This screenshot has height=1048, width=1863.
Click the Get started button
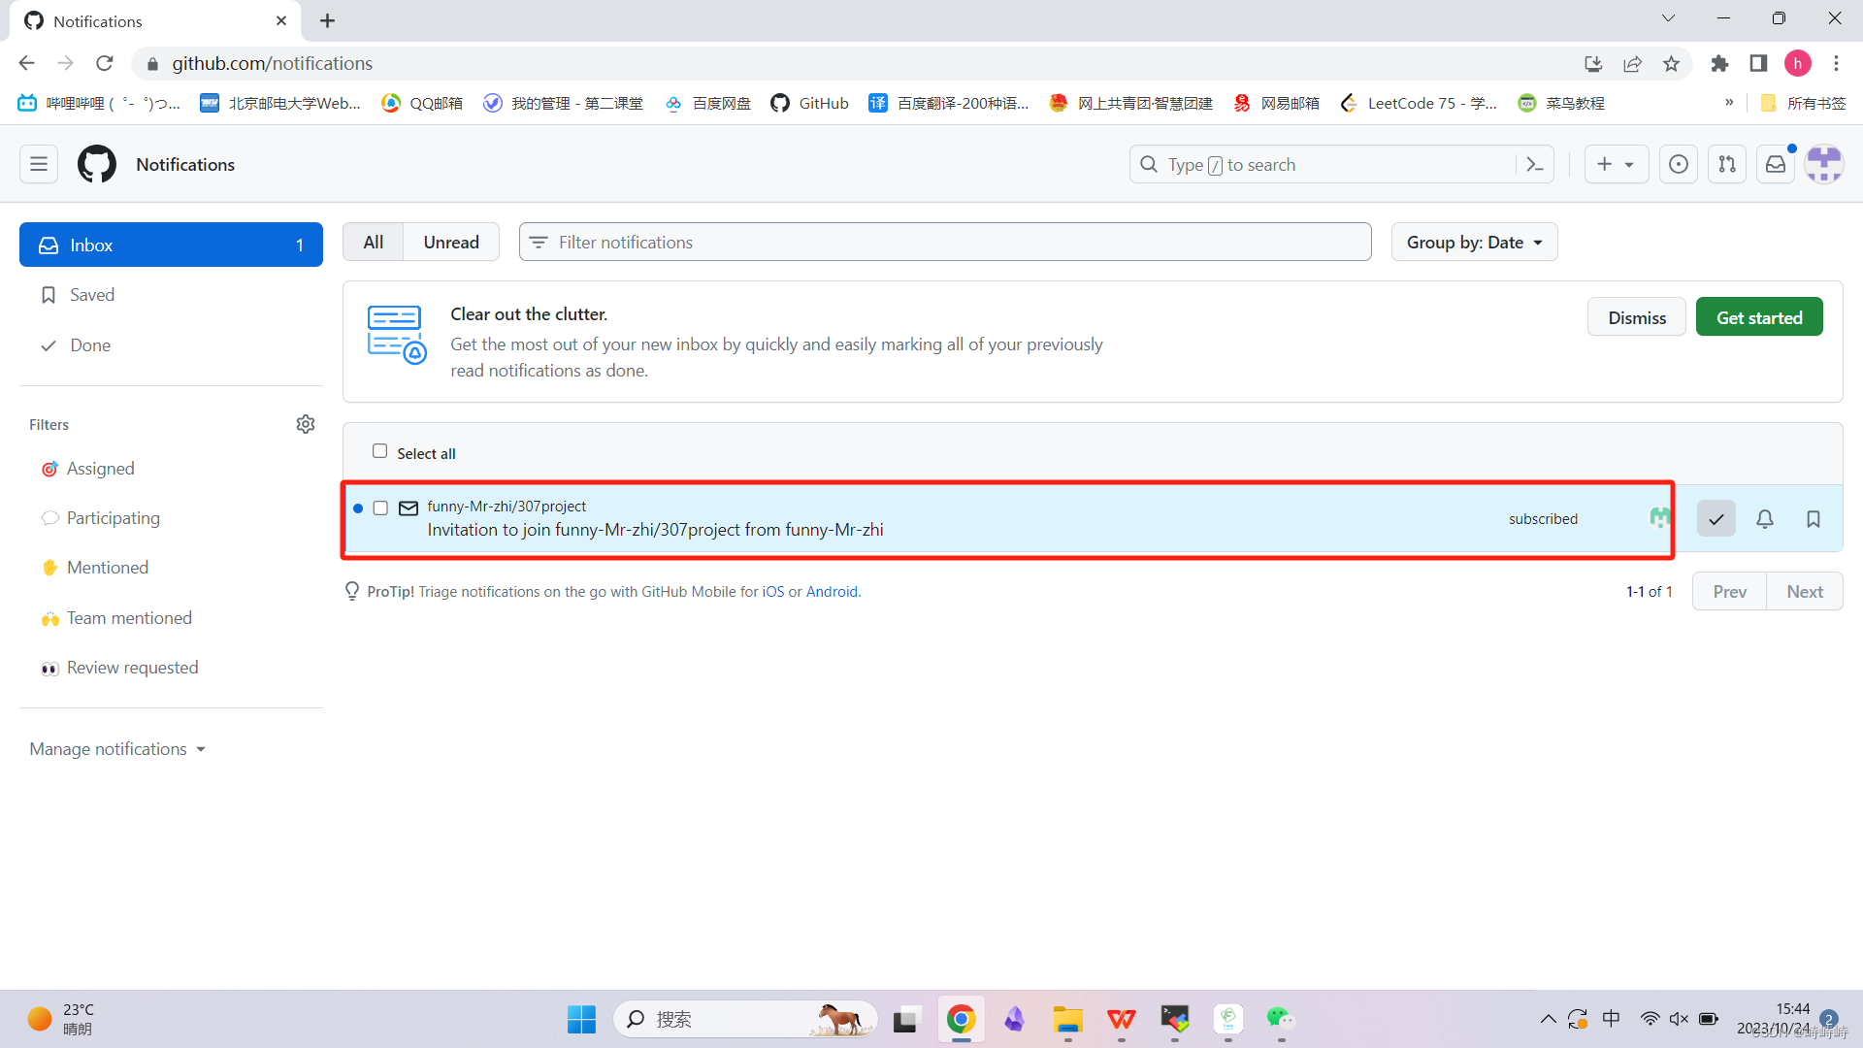(x=1759, y=316)
